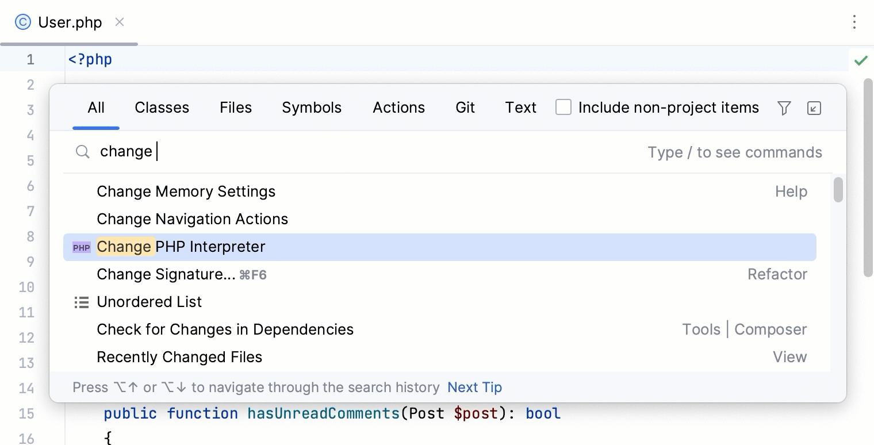Select the Actions tab
Image resolution: width=874 pixels, height=445 pixels.
pyautogui.click(x=398, y=108)
